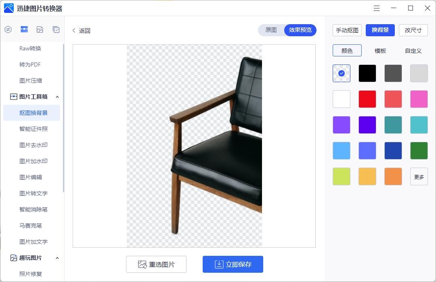Select the transparent background swatch
436x282 pixels.
(x=342, y=73)
